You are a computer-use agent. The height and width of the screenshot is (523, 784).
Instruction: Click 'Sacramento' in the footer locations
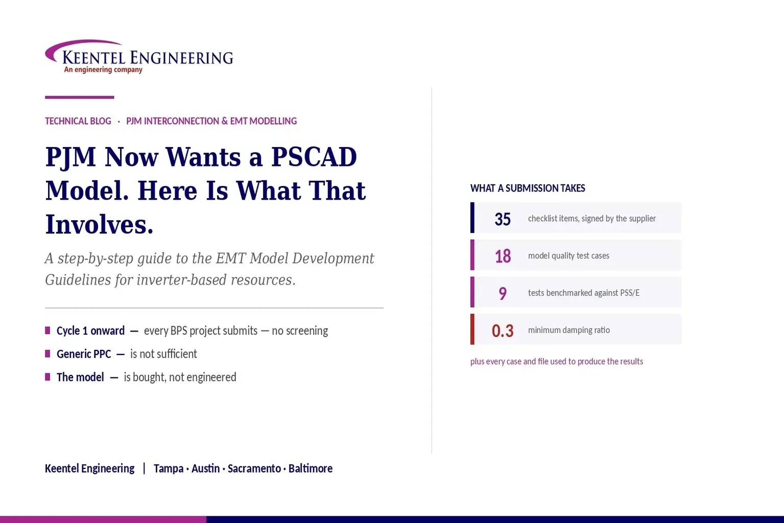[x=254, y=468]
